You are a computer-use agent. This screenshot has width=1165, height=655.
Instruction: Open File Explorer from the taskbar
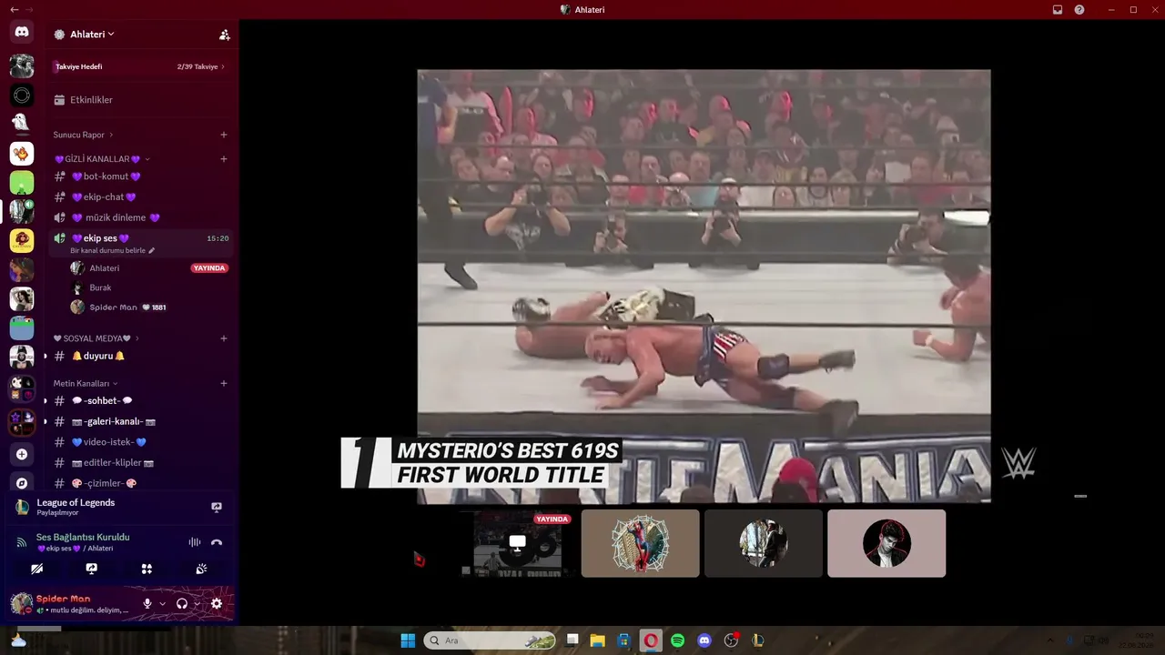tap(597, 640)
